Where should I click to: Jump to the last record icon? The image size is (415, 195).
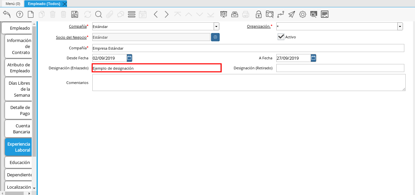coord(211,14)
